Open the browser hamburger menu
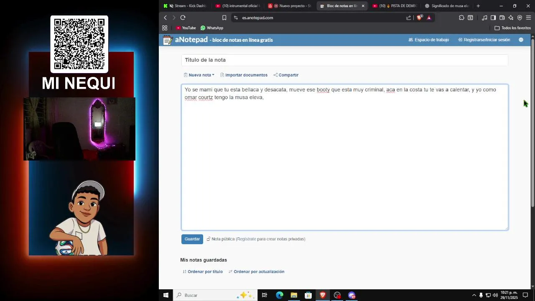Image resolution: width=535 pixels, height=301 pixels. click(x=528, y=18)
